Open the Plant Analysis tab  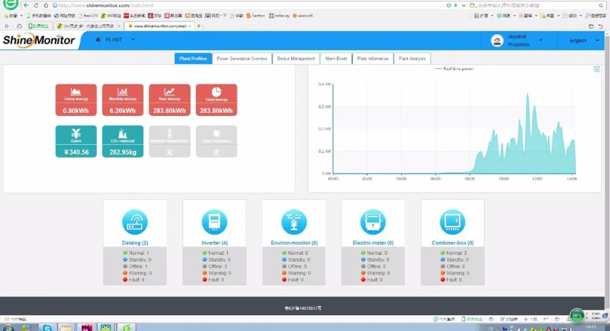pos(412,59)
